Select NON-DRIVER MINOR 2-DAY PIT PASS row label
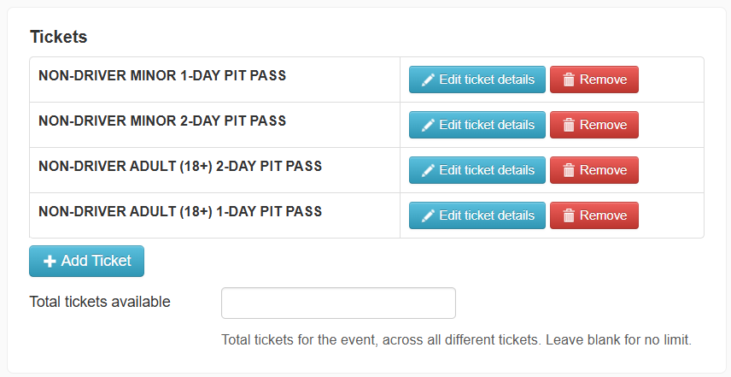Screen dimensions: 731x377 [162, 121]
